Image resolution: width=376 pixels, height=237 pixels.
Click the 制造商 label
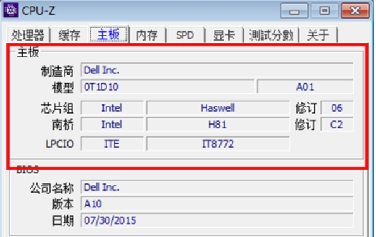click(57, 71)
